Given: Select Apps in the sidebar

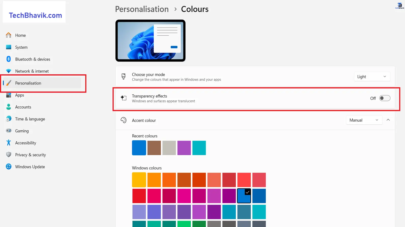Looking at the screenshot, I should pyautogui.click(x=19, y=95).
